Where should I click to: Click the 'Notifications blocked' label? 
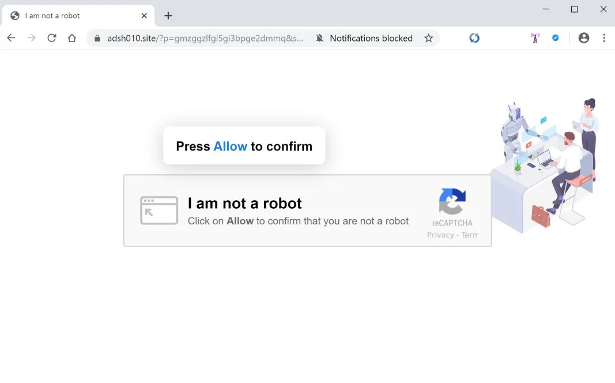coord(371,38)
